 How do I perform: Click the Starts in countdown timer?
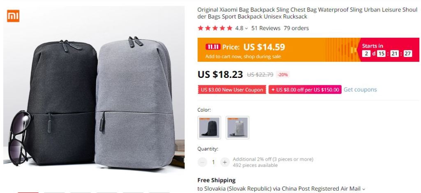[387, 50]
